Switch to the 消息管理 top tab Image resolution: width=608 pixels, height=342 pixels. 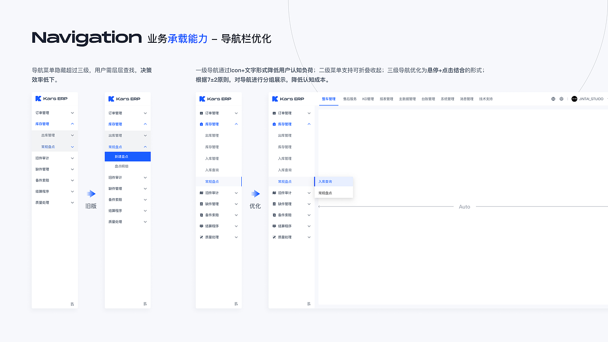467,99
